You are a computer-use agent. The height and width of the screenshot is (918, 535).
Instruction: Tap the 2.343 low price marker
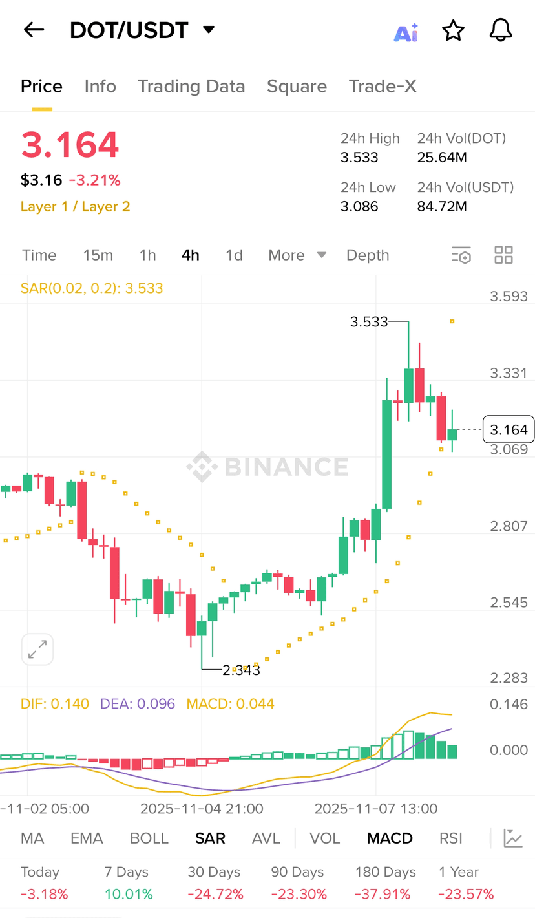242,670
